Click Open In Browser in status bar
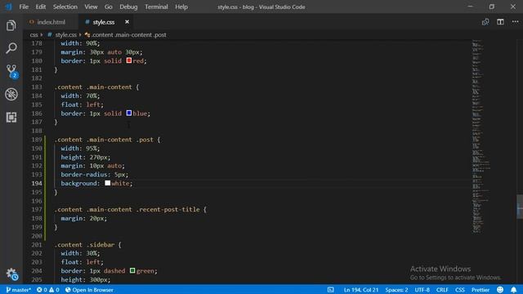Image resolution: width=523 pixels, height=294 pixels. pos(89,290)
